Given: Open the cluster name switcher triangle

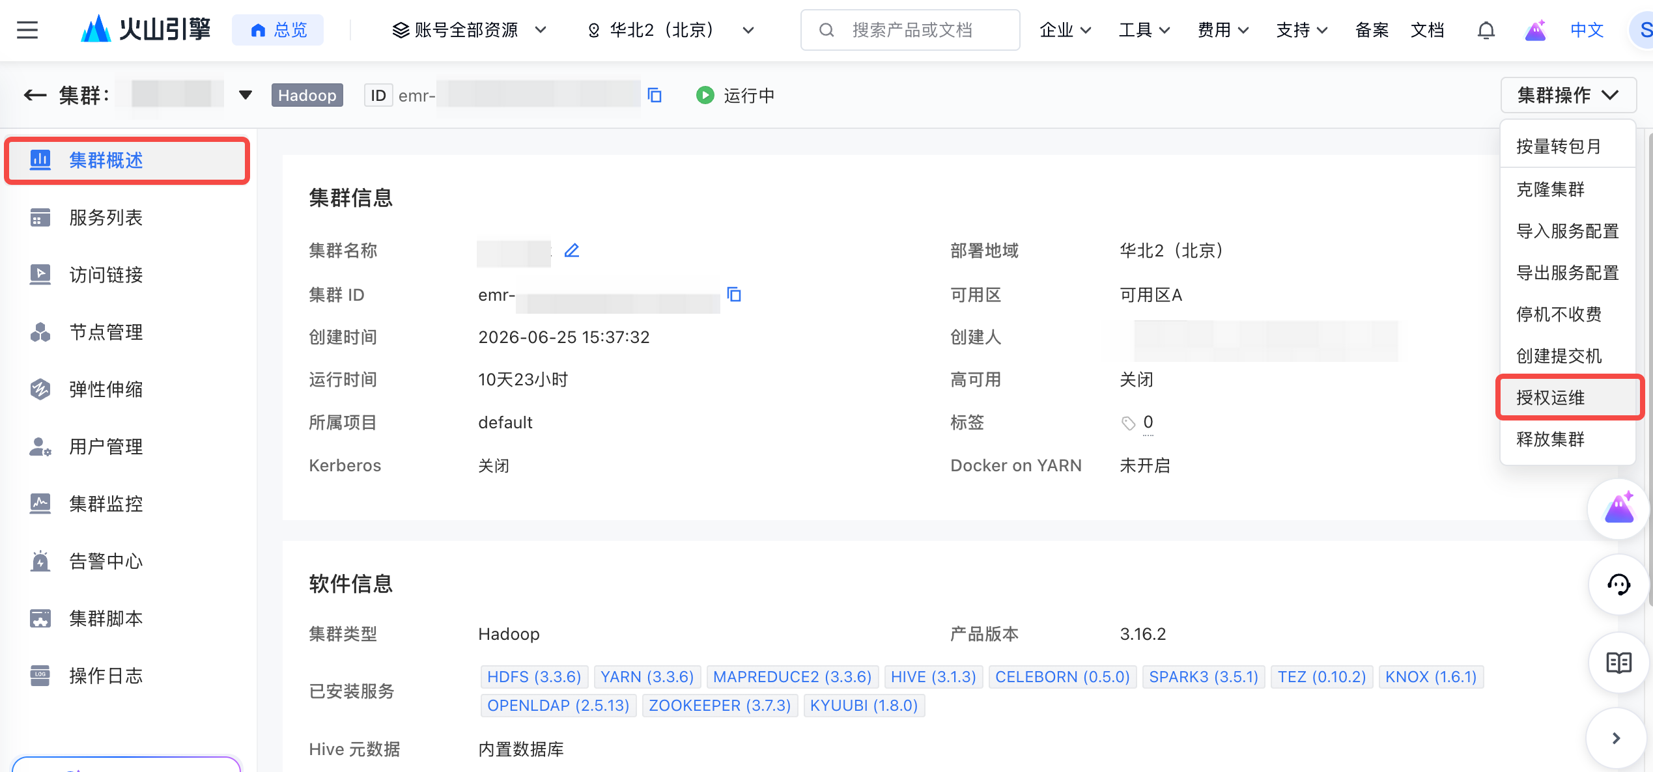Looking at the screenshot, I should tap(246, 96).
